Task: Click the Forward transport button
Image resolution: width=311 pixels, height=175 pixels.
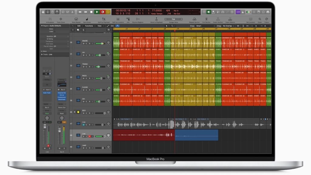Action: click(x=86, y=12)
